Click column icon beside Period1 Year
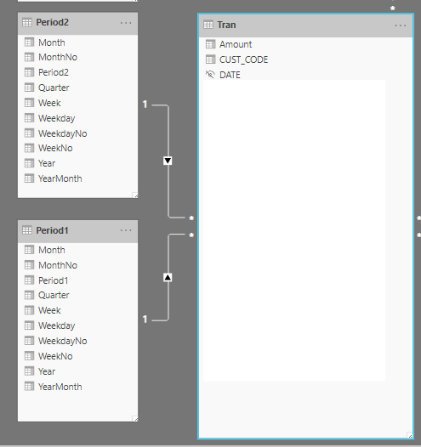 coord(29,371)
